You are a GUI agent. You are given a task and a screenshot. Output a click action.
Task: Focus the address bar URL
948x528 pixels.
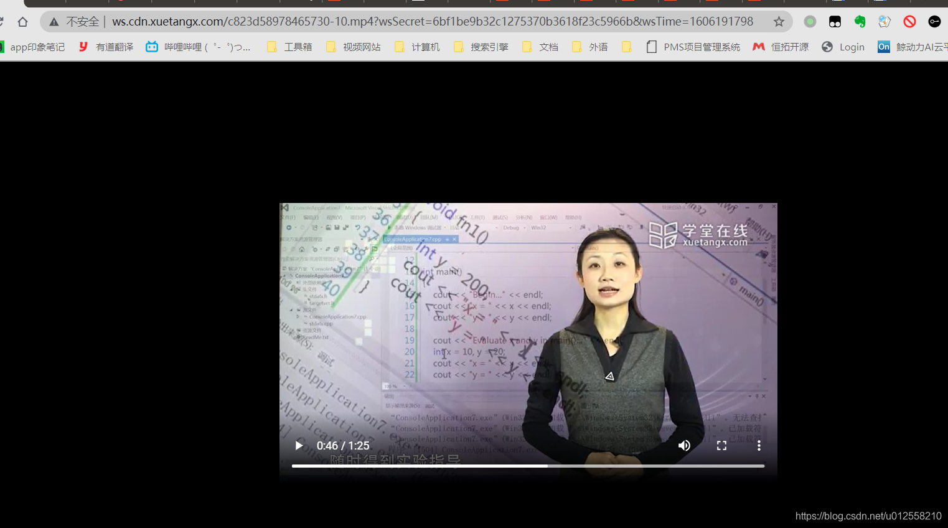point(433,22)
